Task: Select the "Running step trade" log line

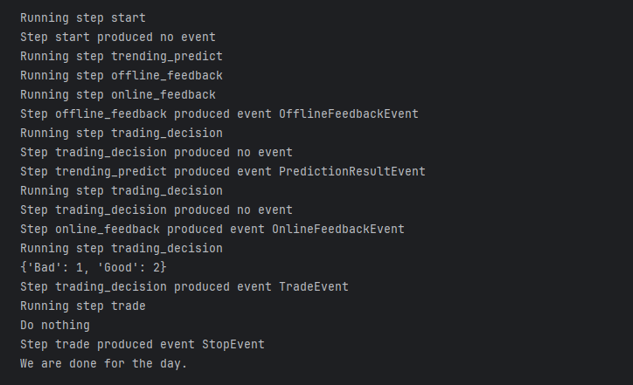Action: (83, 306)
